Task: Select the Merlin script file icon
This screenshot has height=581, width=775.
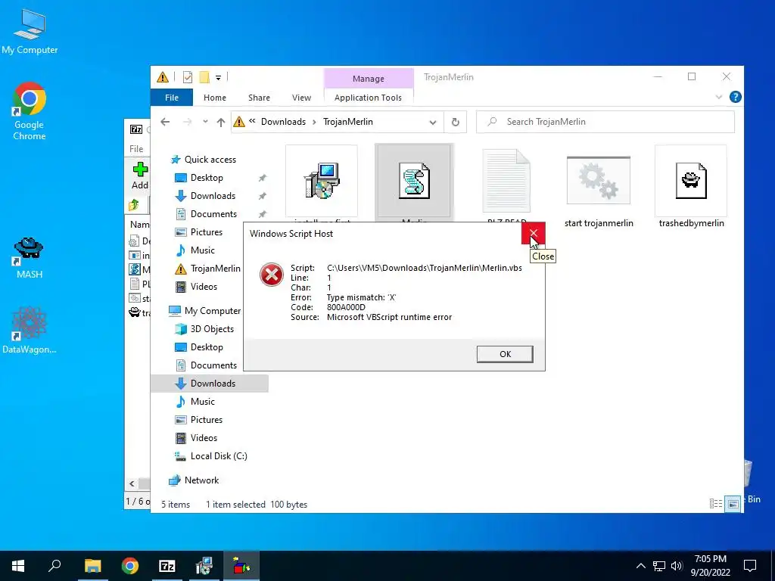Action: 414,182
